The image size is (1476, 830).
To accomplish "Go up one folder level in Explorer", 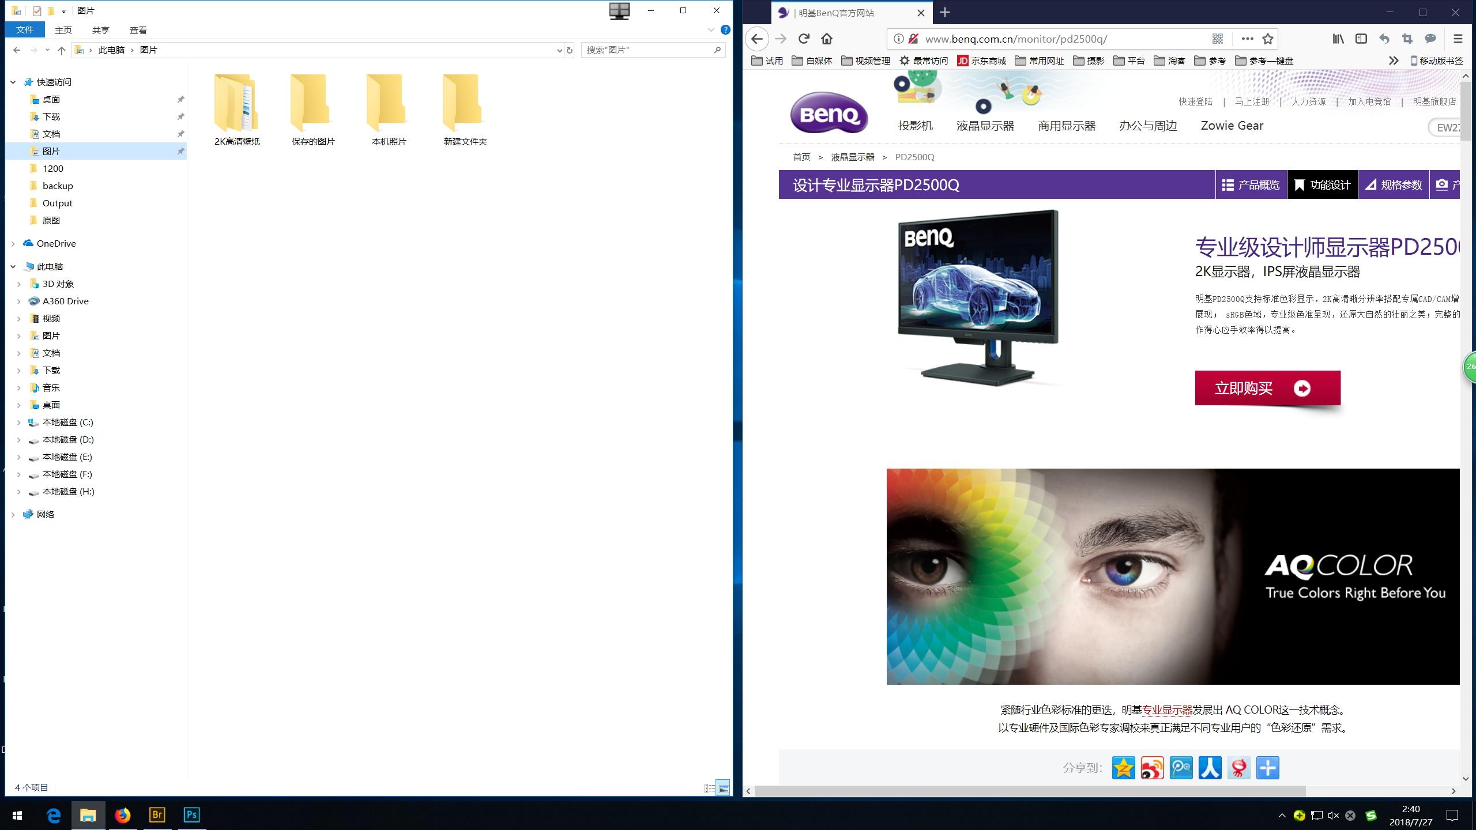I will (x=62, y=50).
